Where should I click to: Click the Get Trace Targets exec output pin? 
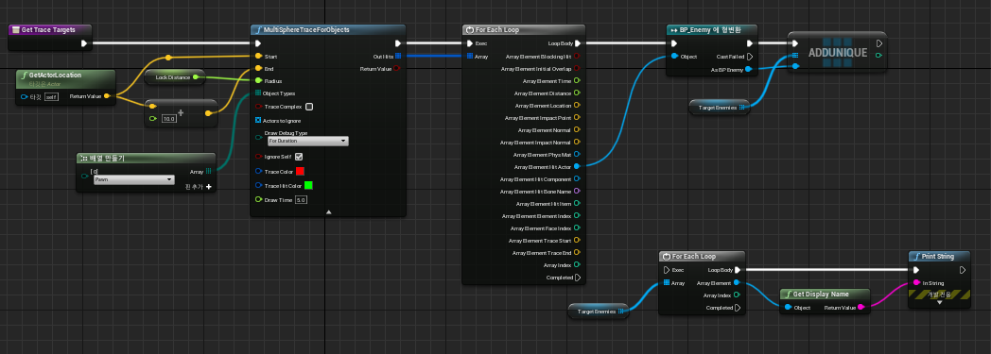tap(84, 43)
